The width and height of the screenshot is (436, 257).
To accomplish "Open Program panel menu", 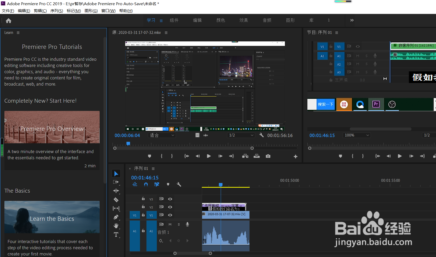I will point(337,33).
